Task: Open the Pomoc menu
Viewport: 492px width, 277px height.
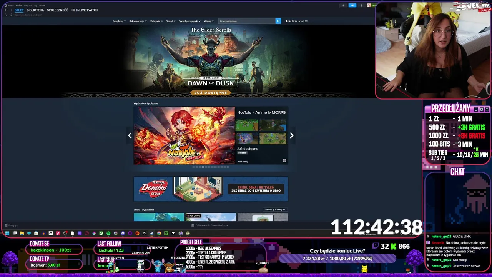Action: coord(42,5)
